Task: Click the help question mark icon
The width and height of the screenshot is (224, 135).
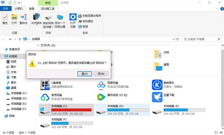Action: [x=222, y=9]
